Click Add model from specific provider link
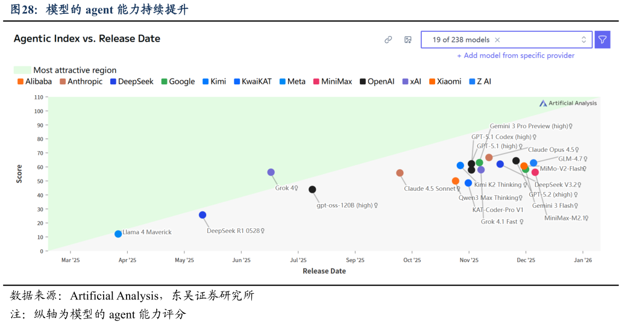Image resolution: width=622 pixels, height=324 pixels. (515, 55)
